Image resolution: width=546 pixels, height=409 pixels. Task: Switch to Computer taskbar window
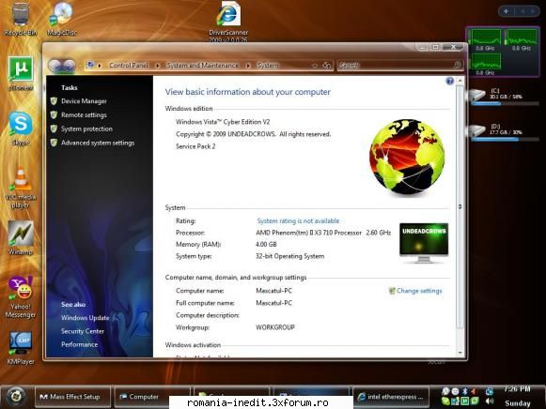pos(152,397)
